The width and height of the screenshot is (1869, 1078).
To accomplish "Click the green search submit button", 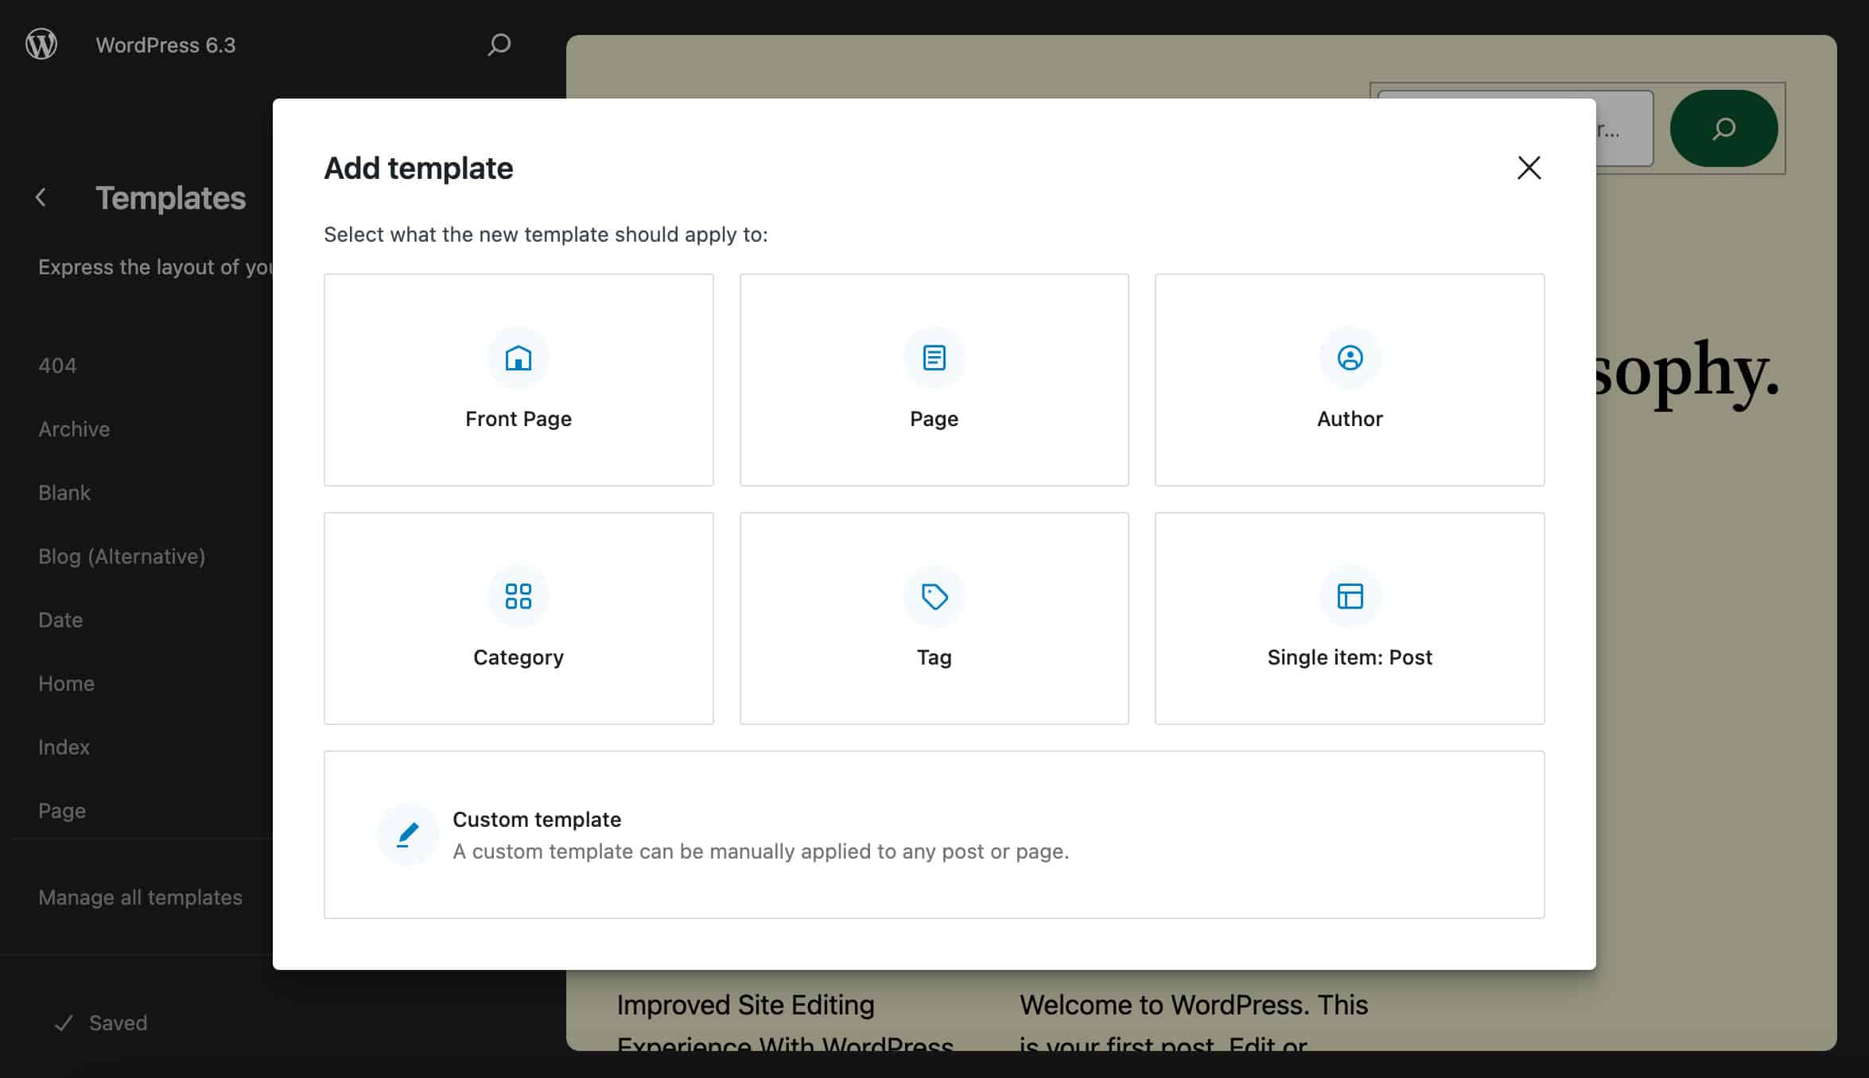I will (1723, 128).
